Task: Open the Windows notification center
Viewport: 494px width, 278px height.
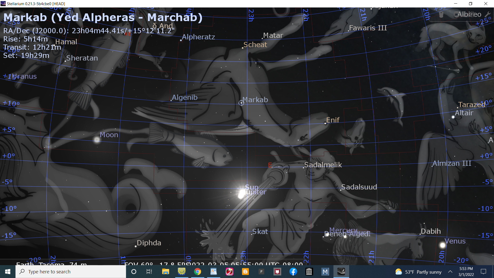Action: (483, 272)
